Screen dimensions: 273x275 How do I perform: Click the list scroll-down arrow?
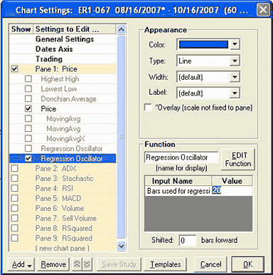click(121, 246)
